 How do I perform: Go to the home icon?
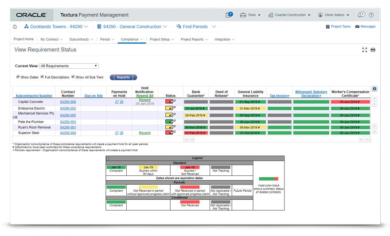pos(15,27)
